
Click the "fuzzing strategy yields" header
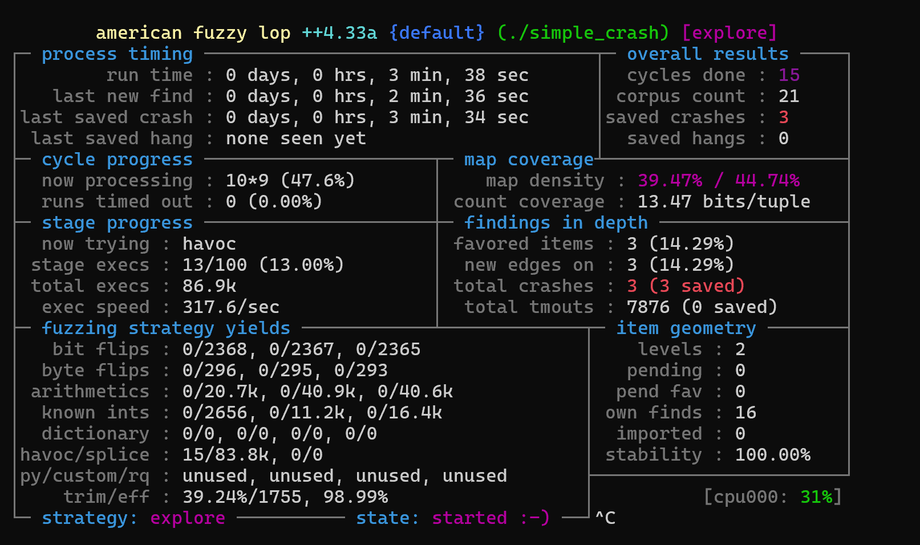click(165, 328)
